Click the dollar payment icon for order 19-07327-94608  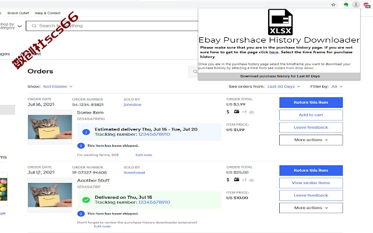228,180
